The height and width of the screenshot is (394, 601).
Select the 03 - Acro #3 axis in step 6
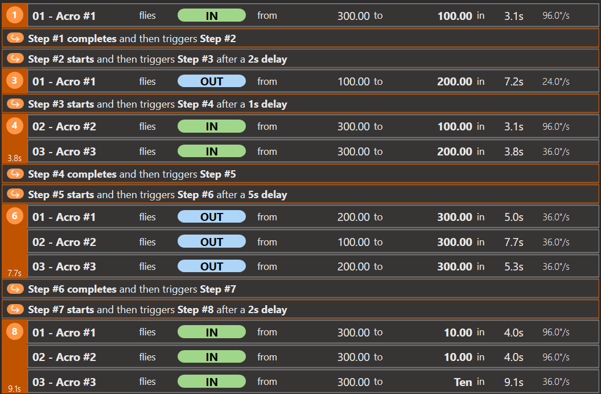tap(64, 266)
